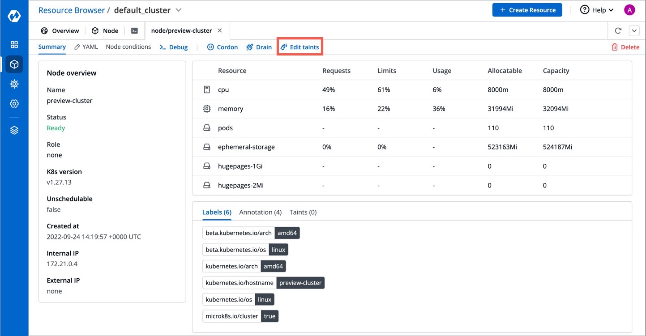Expand the default_cluster dropdown chevron
The image size is (646, 336).
[179, 10]
